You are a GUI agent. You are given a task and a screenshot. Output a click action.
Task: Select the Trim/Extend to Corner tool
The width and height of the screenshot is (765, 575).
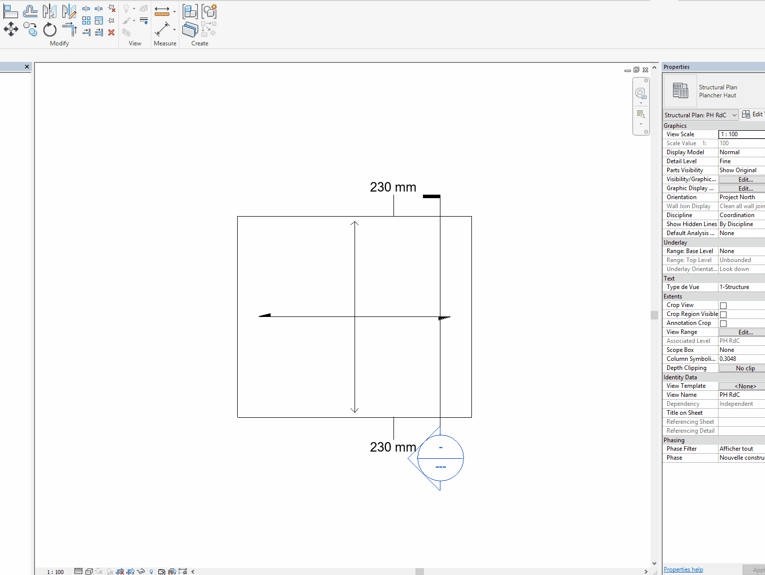click(69, 29)
